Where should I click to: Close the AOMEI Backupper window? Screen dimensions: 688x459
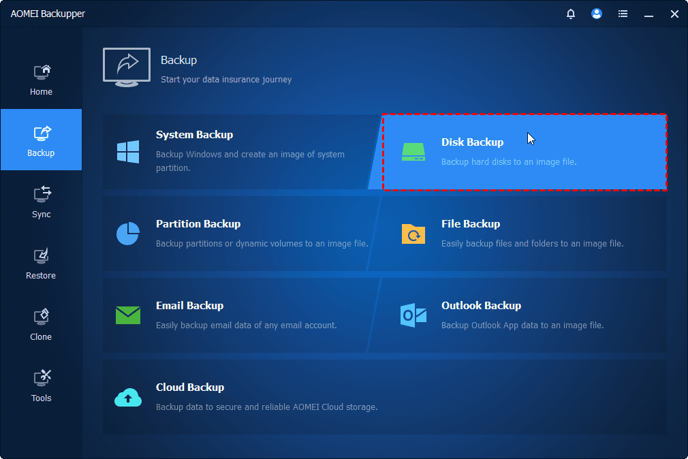[x=674, y=14]
